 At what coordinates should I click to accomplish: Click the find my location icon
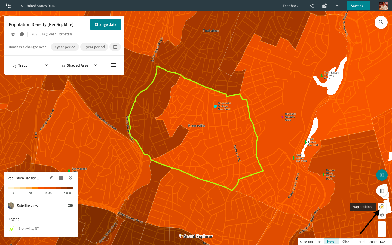click(x=382, y=215)
